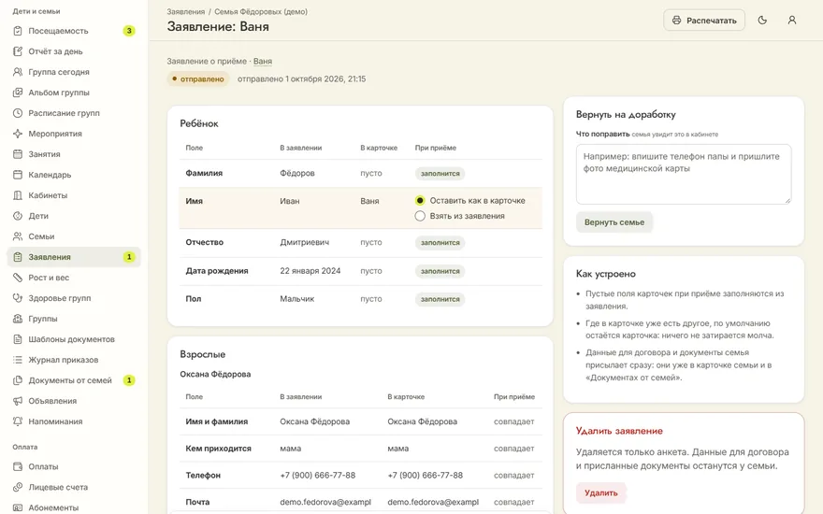
Task: Click the Иван value in Имя row
Action: [290, 201]
